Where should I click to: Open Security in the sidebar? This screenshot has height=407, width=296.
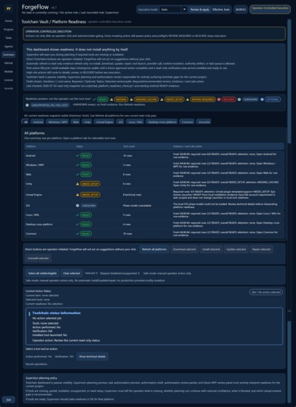pyautogui.click(x=9, y=88)
